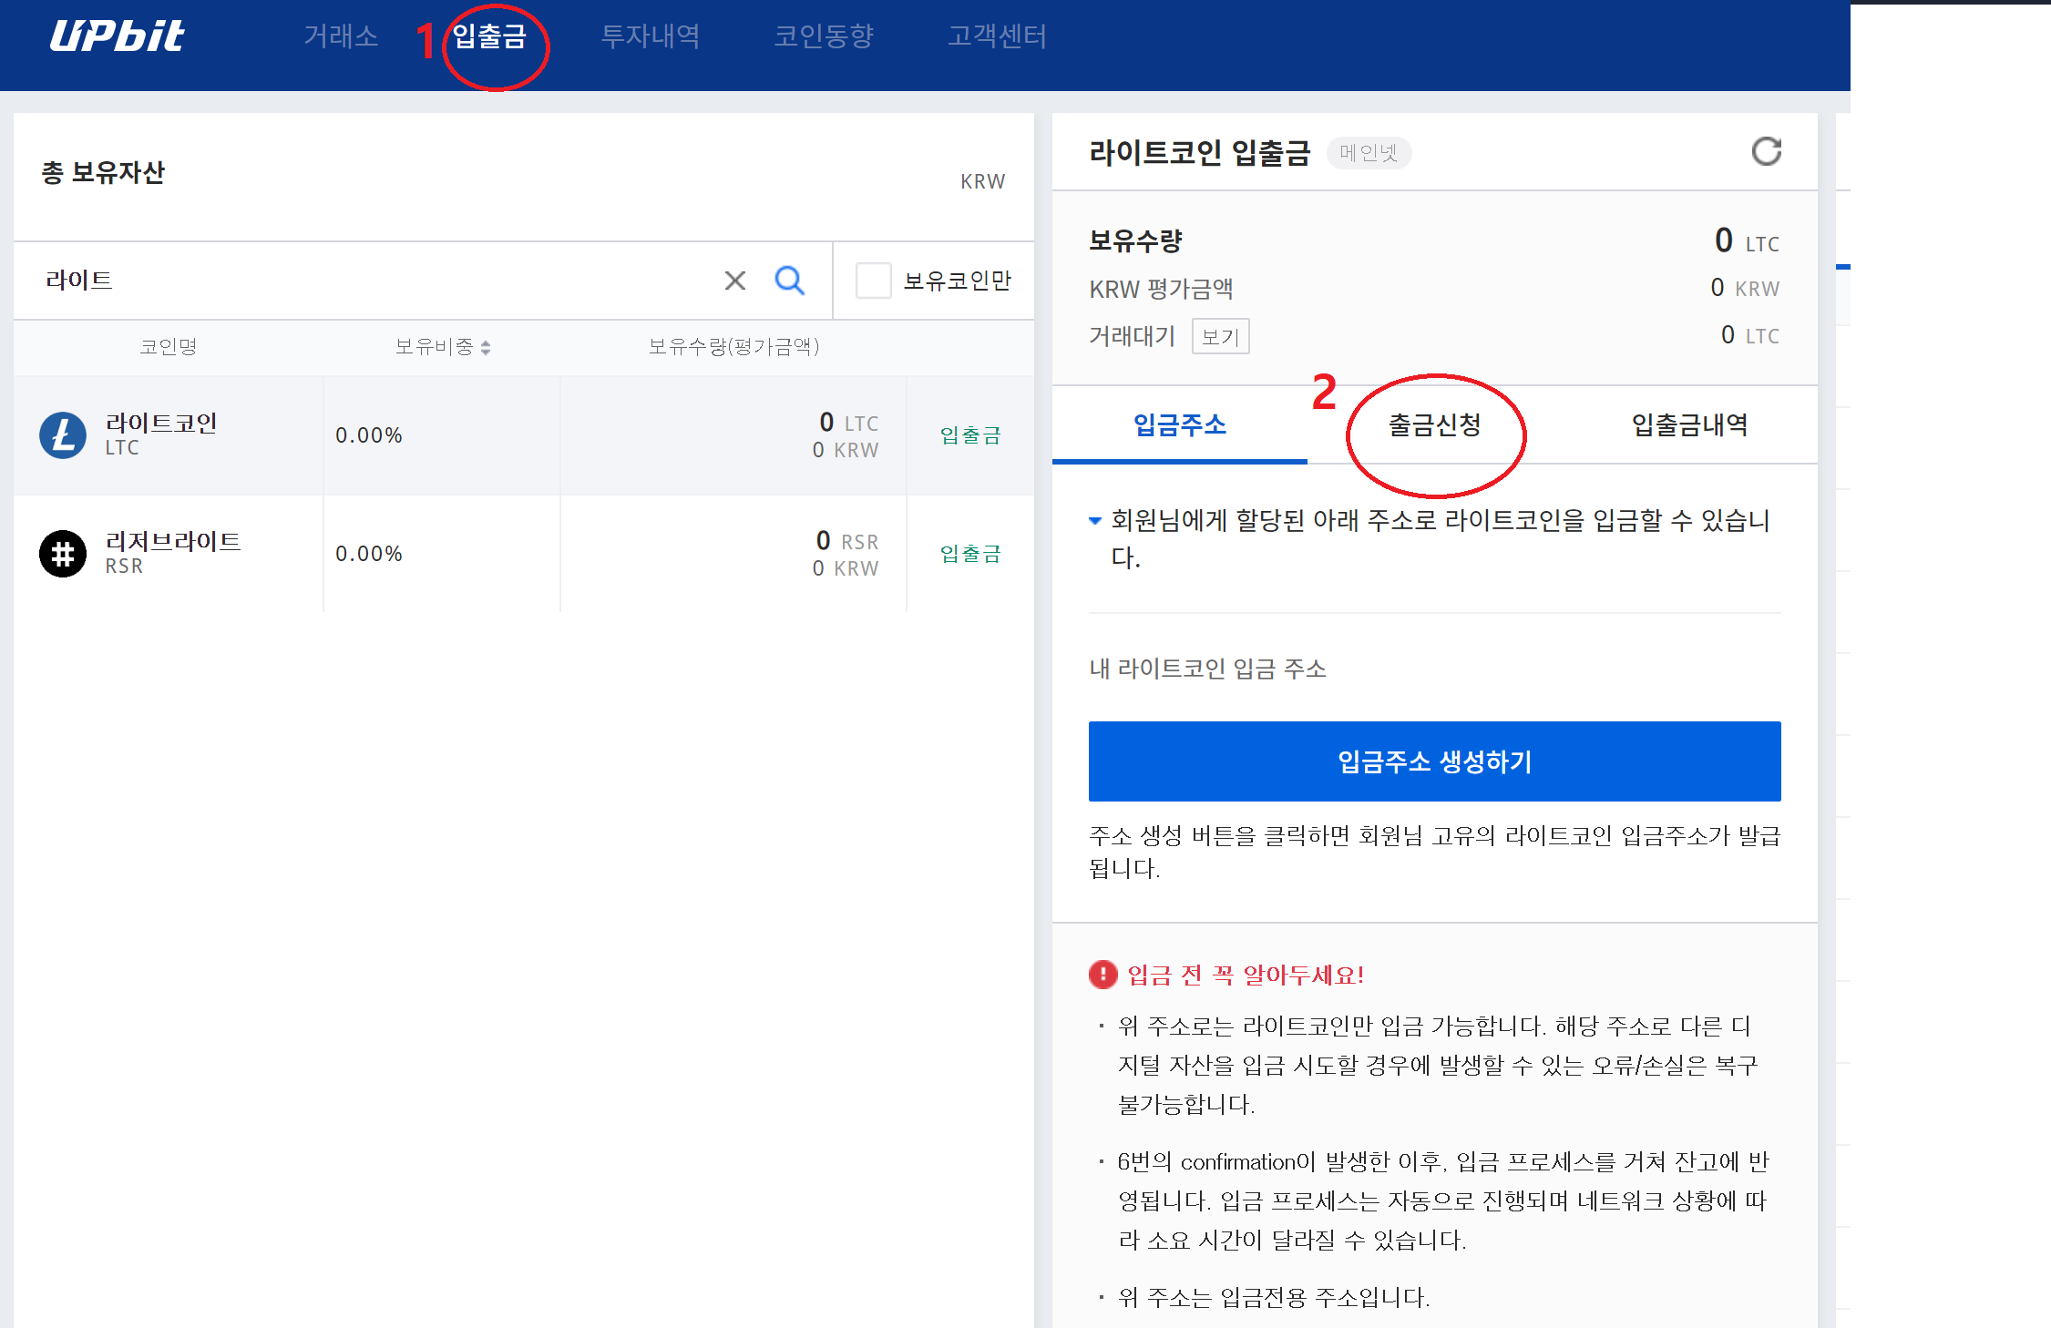The height and width of the screenshot is (1328, 2051).
Task: Toggle the 보유코인만 checkbox
Action: pos(873,281)
